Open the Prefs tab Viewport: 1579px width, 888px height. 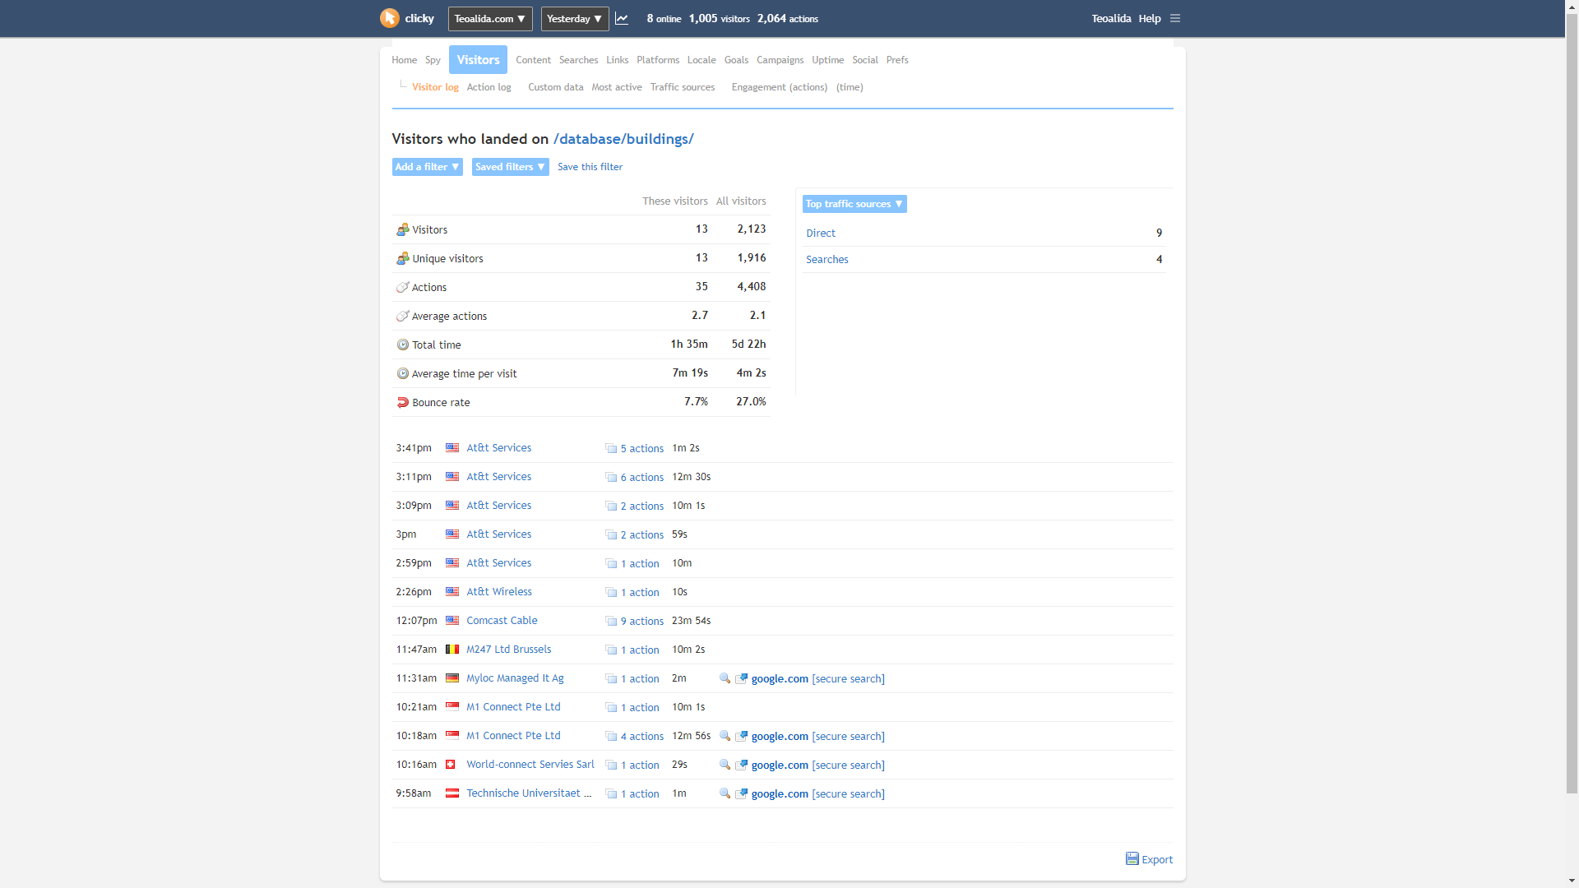897,60
